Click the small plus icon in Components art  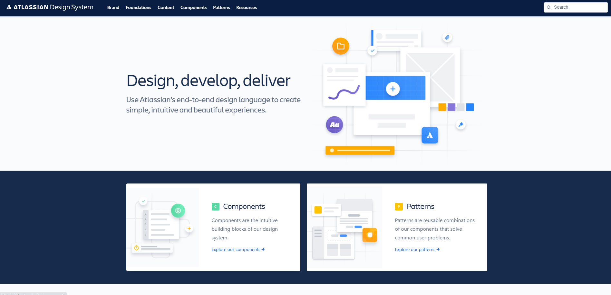click(189, 228)
